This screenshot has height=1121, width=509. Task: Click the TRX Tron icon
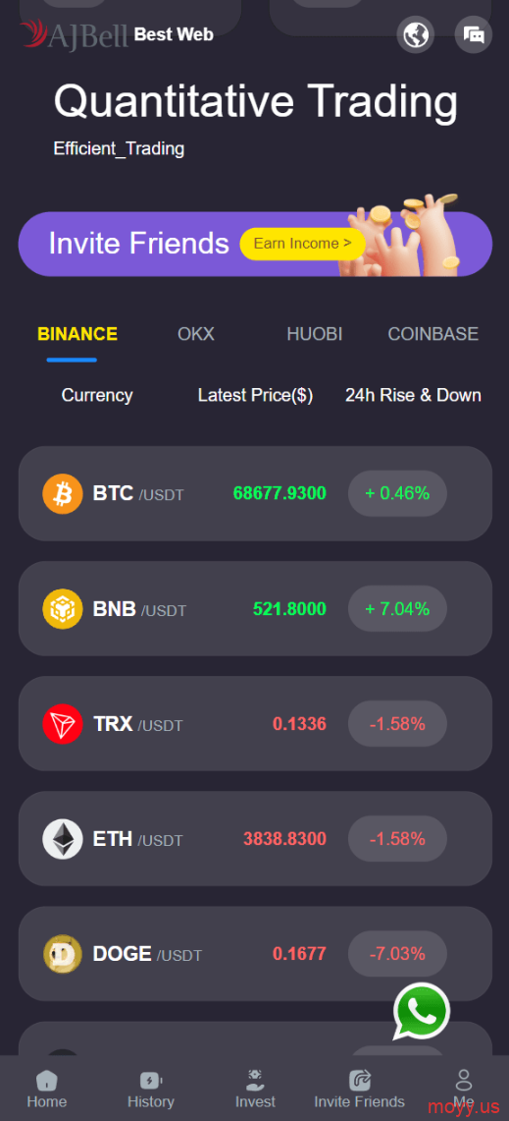click(63, 724)
